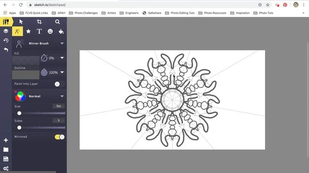Open the Artists bookmark folder
The width and height of the screenshot is (309, 173).
pos(109,13)
